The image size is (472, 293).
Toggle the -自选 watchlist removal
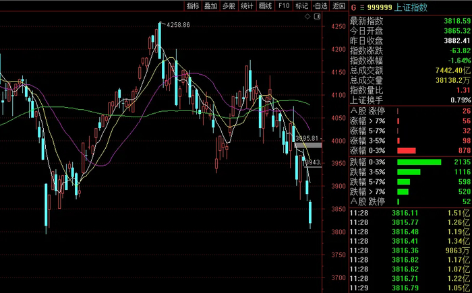pyautogui.click(x=320, y=5)
